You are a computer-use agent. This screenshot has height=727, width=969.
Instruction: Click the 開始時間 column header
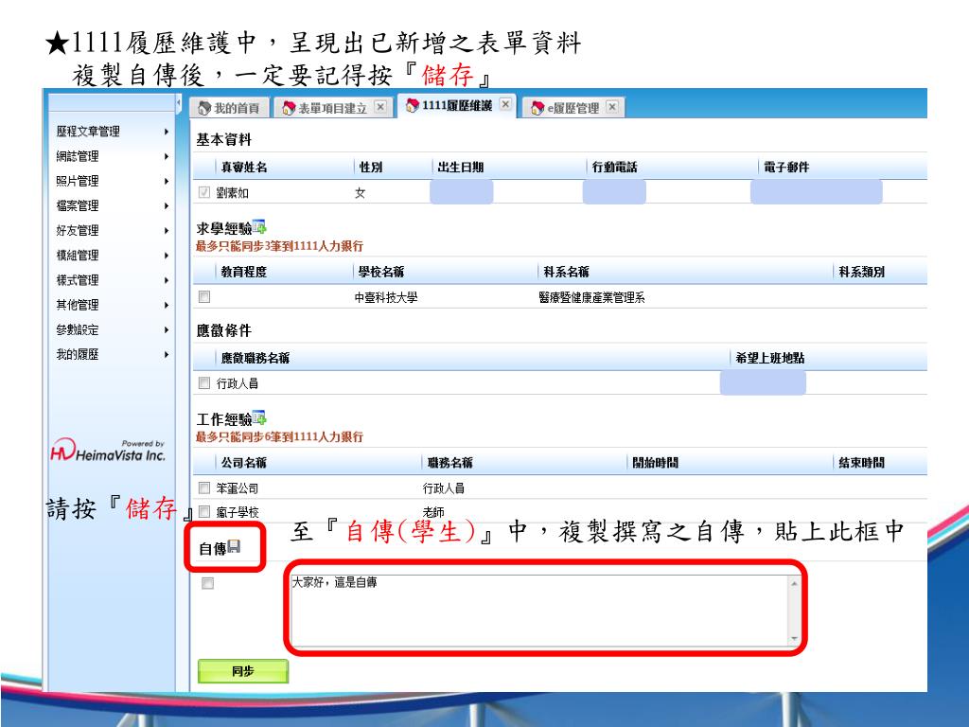point(655,462)
